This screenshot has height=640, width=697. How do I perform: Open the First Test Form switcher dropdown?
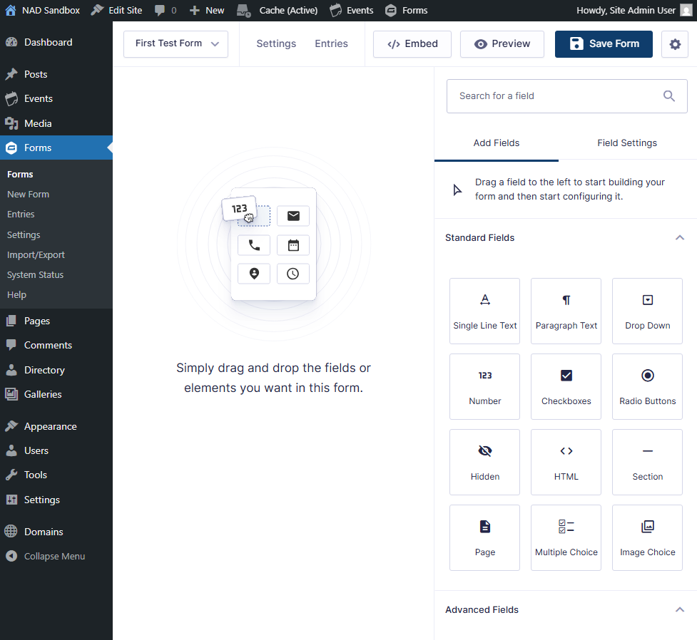(175, 44)
